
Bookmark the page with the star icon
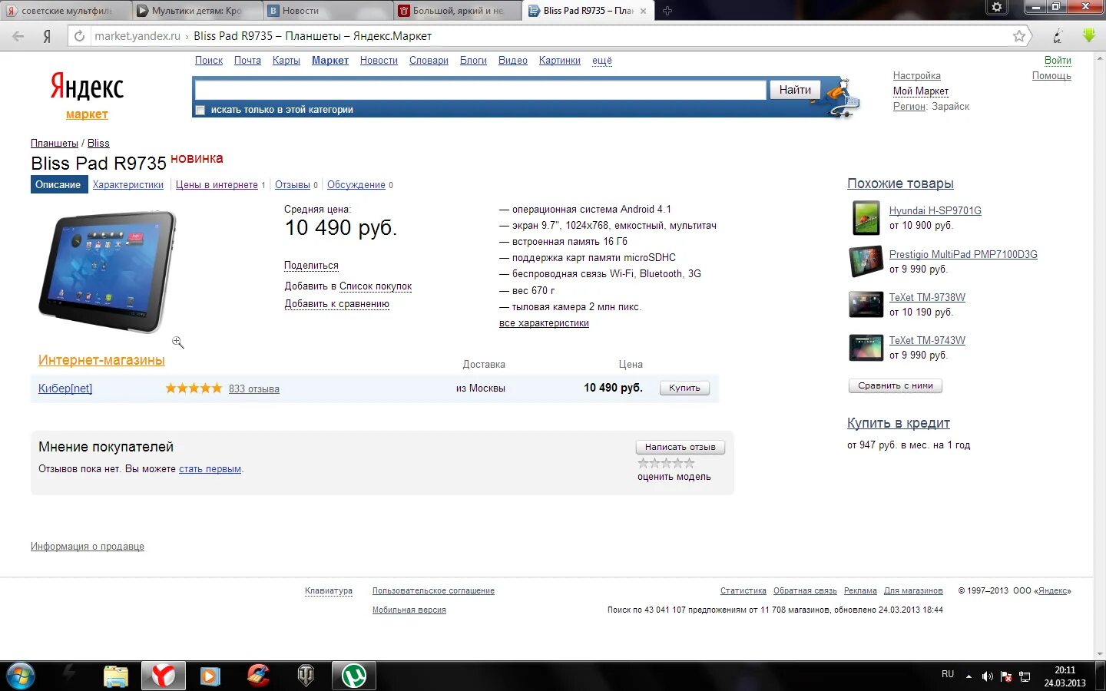[x=1019, y=35]
